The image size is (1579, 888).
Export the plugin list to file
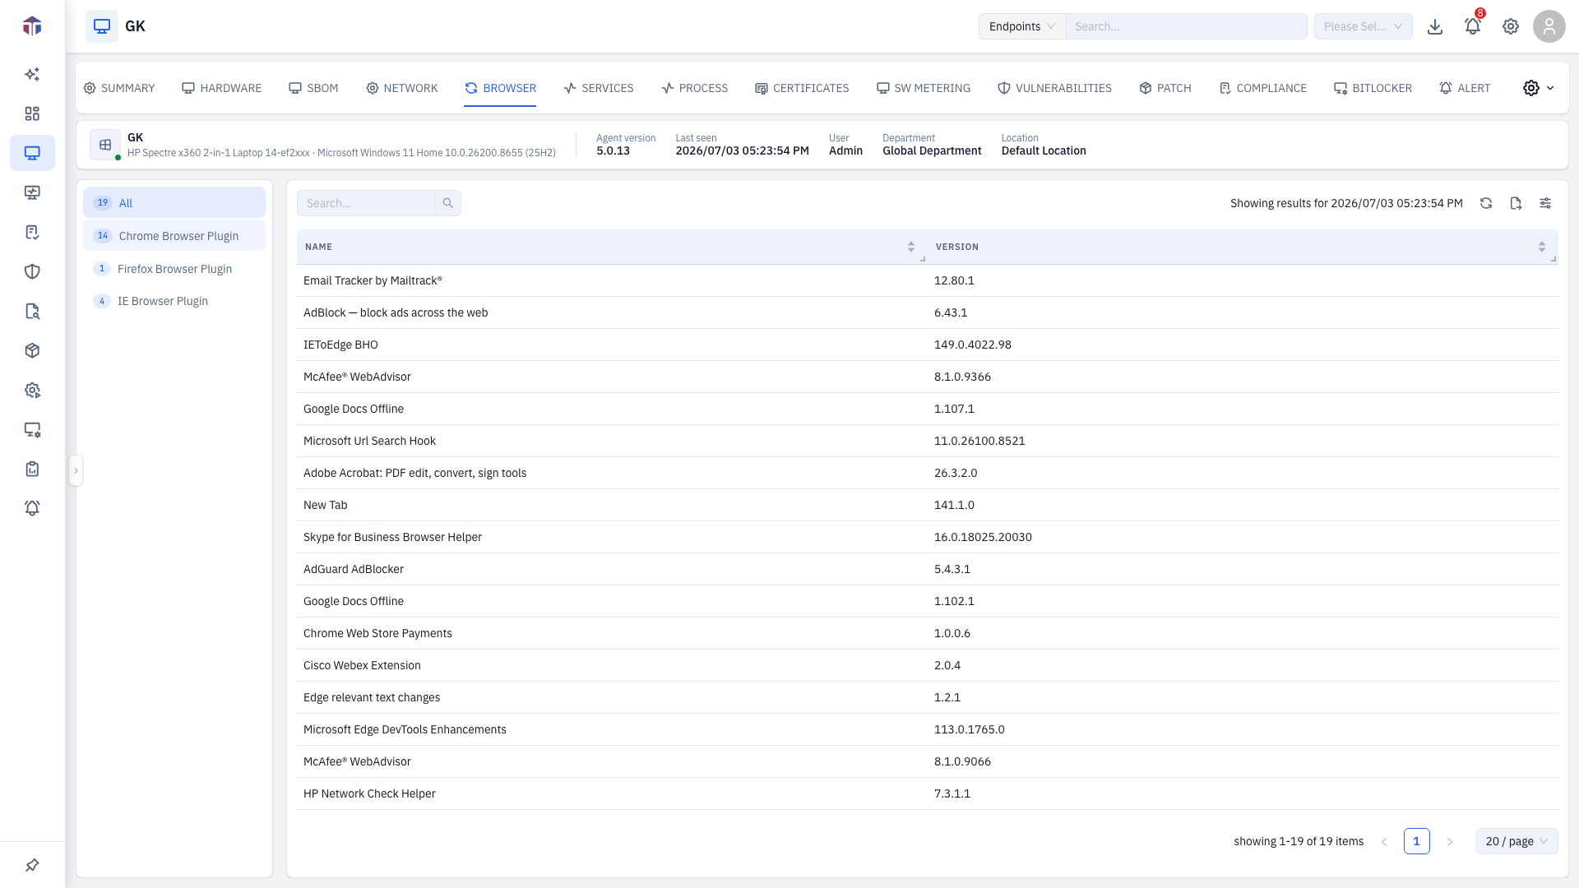click(1516, 203)
